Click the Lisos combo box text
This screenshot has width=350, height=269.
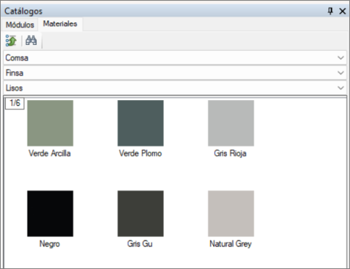pyautogui.click(x=14, y=88)
